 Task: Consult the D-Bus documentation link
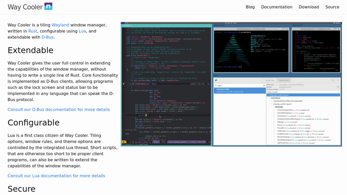click(59, 109)
